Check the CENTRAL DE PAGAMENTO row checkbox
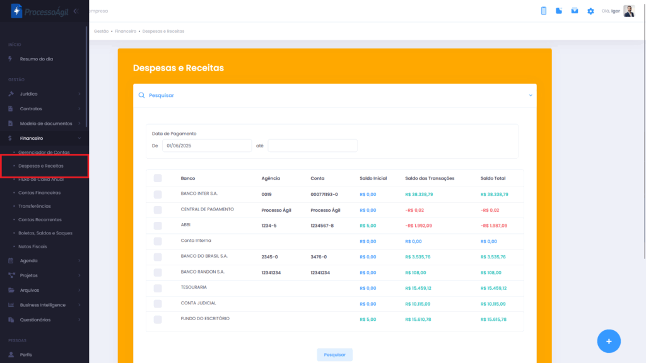This screenshot has width=646, height=363. click(158, 210)
